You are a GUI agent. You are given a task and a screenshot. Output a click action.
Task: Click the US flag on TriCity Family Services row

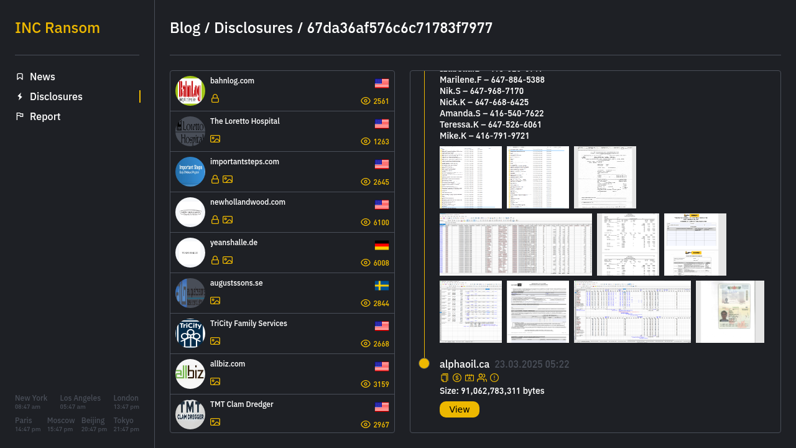pyautogui.click(x=382, y=326)
